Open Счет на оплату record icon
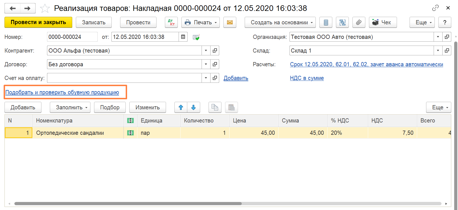458x210 pixels. click(x=215, y=78)
